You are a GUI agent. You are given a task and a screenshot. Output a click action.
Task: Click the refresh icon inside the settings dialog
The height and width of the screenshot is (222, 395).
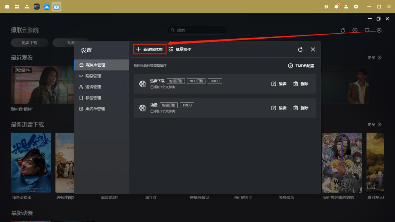300,49
